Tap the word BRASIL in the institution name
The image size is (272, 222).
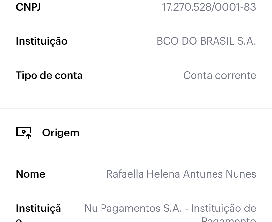click(x=217, y=41)
